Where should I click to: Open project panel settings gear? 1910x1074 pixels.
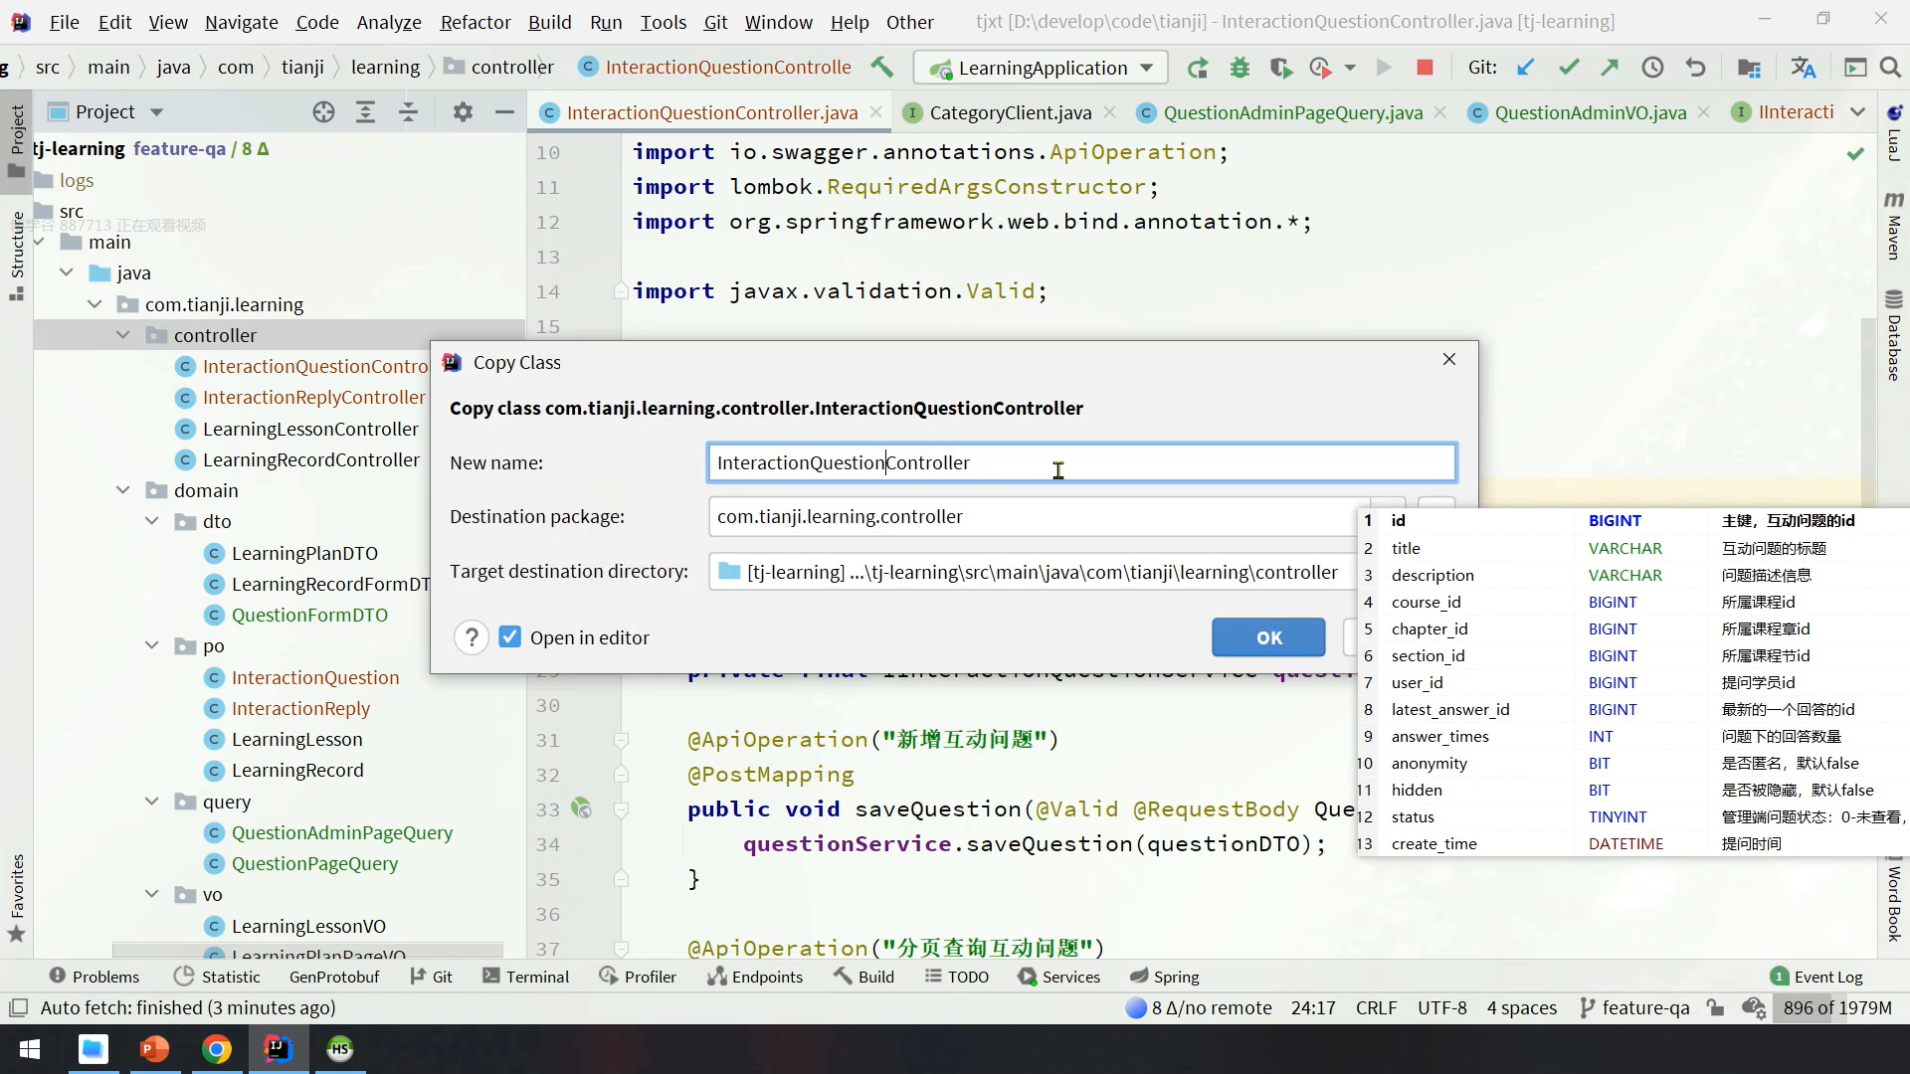463,112
